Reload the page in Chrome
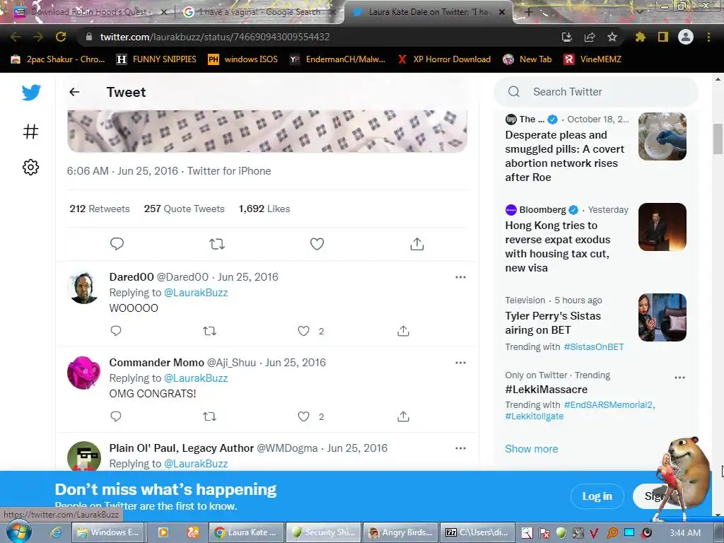 point(61,37)
